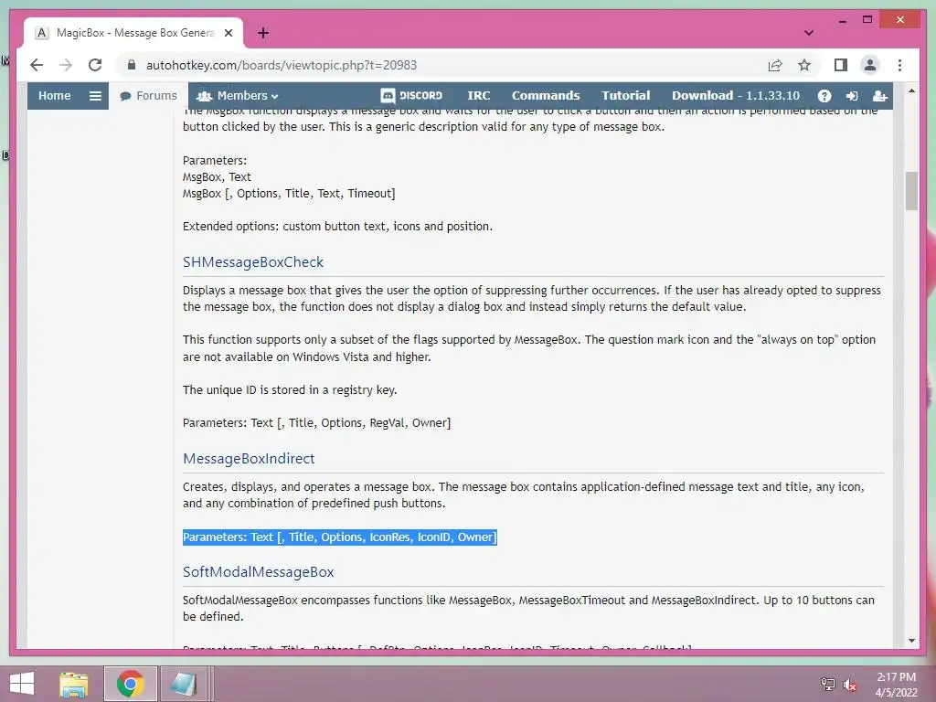Open a new browser tab
The height and width of the screenshot is (702, 936).
point(263,33)
